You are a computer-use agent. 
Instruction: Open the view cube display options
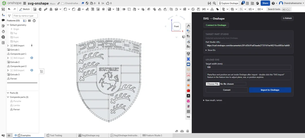tap(184, 37)
